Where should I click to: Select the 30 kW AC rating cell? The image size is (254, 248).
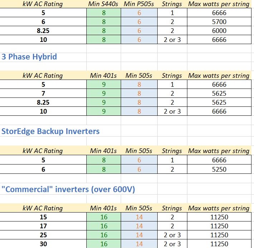click(x=43, y=244)
